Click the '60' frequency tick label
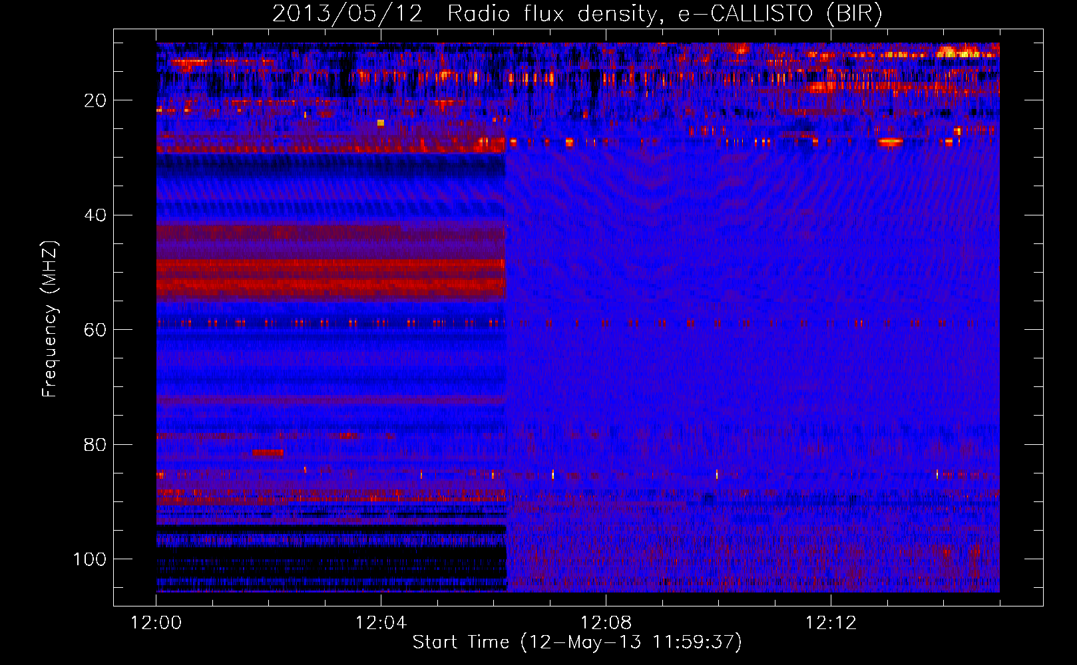The height and width of the screenshot is (665, 1077). click(95, 330)
